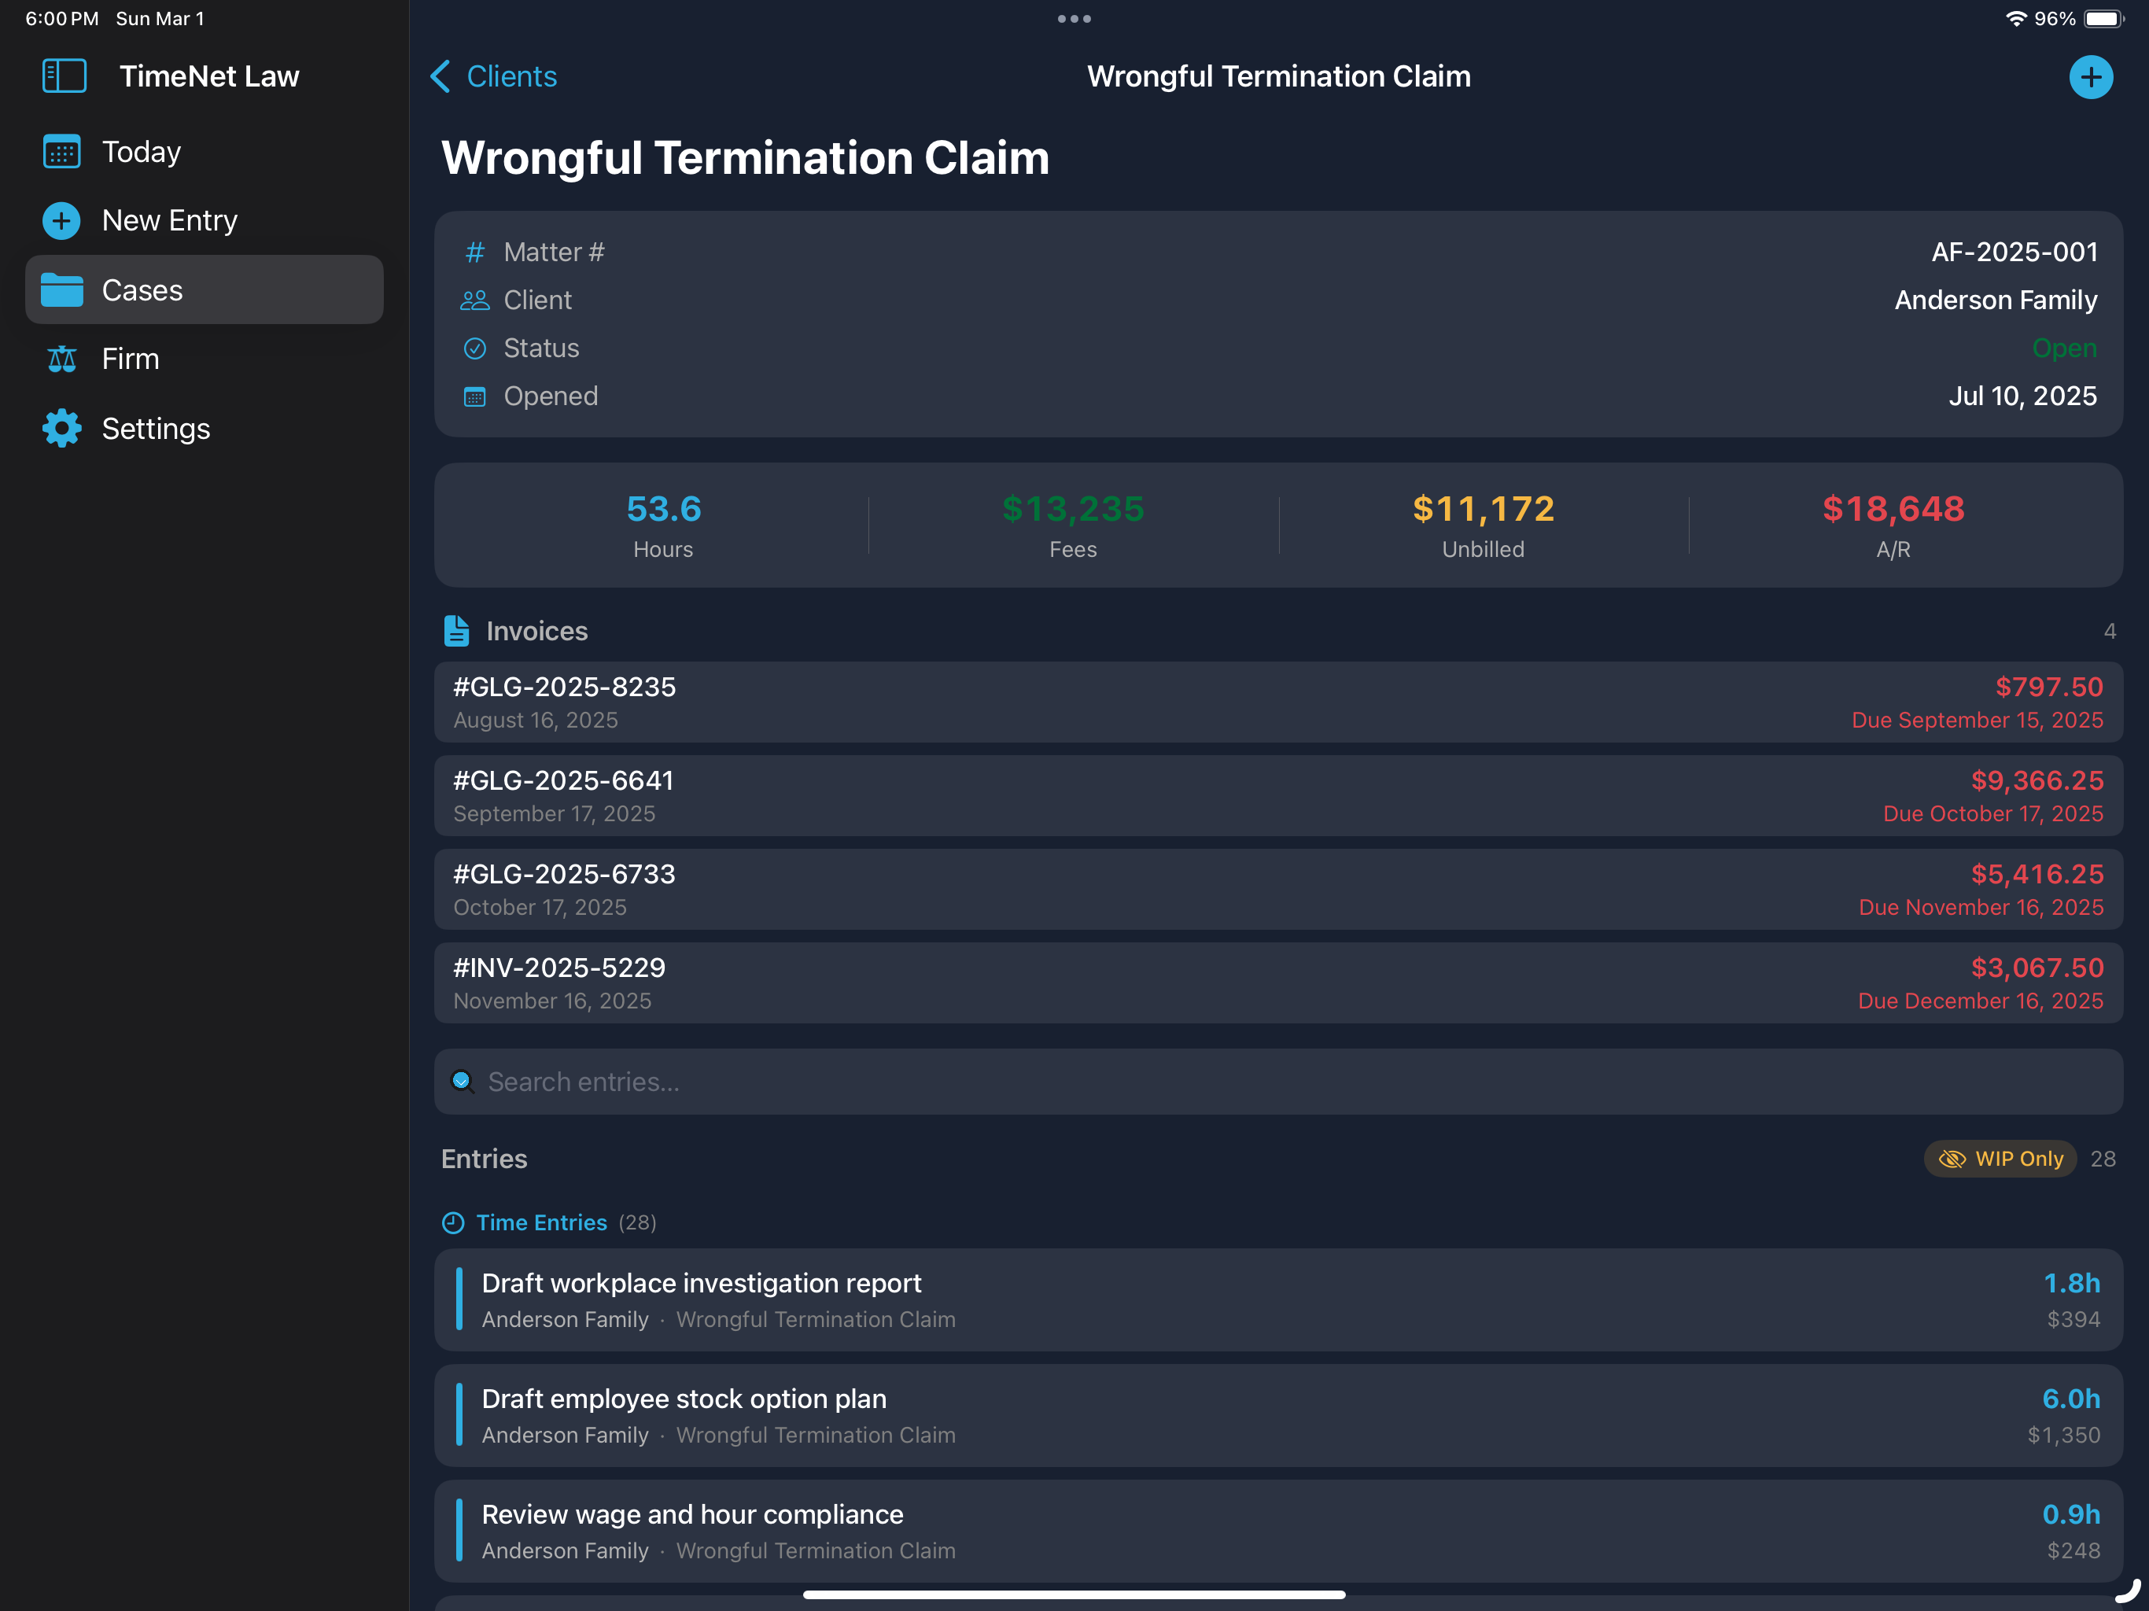The height and width of the screenshot is (1611, 2149).
Task: Open the Today menu item
Action: tap(204, 152)
